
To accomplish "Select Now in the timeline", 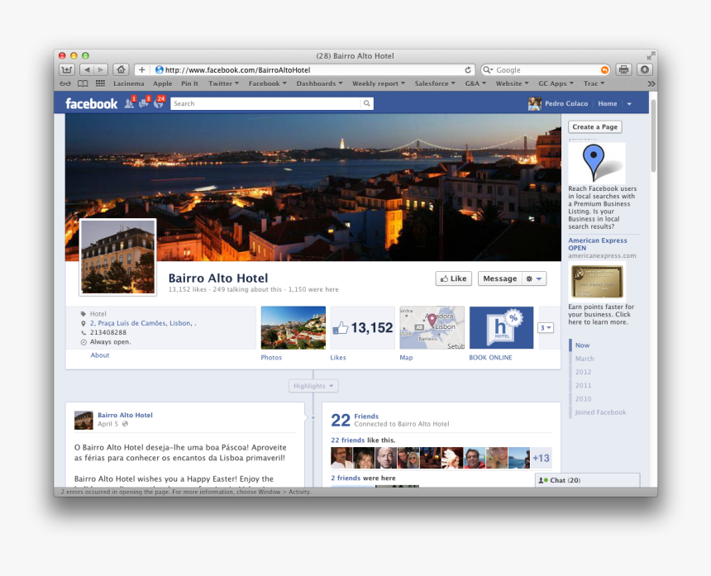I will [x=582, y=345].
